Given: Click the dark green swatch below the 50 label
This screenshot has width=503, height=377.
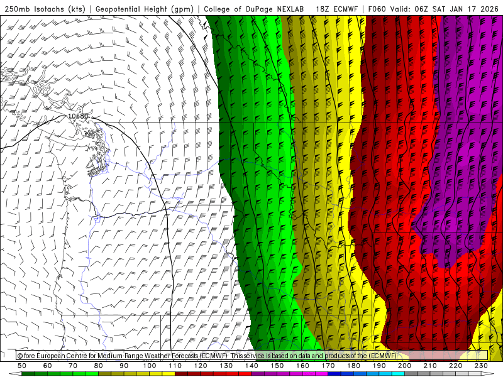Looking at the screenshot, I should [28, 374].
